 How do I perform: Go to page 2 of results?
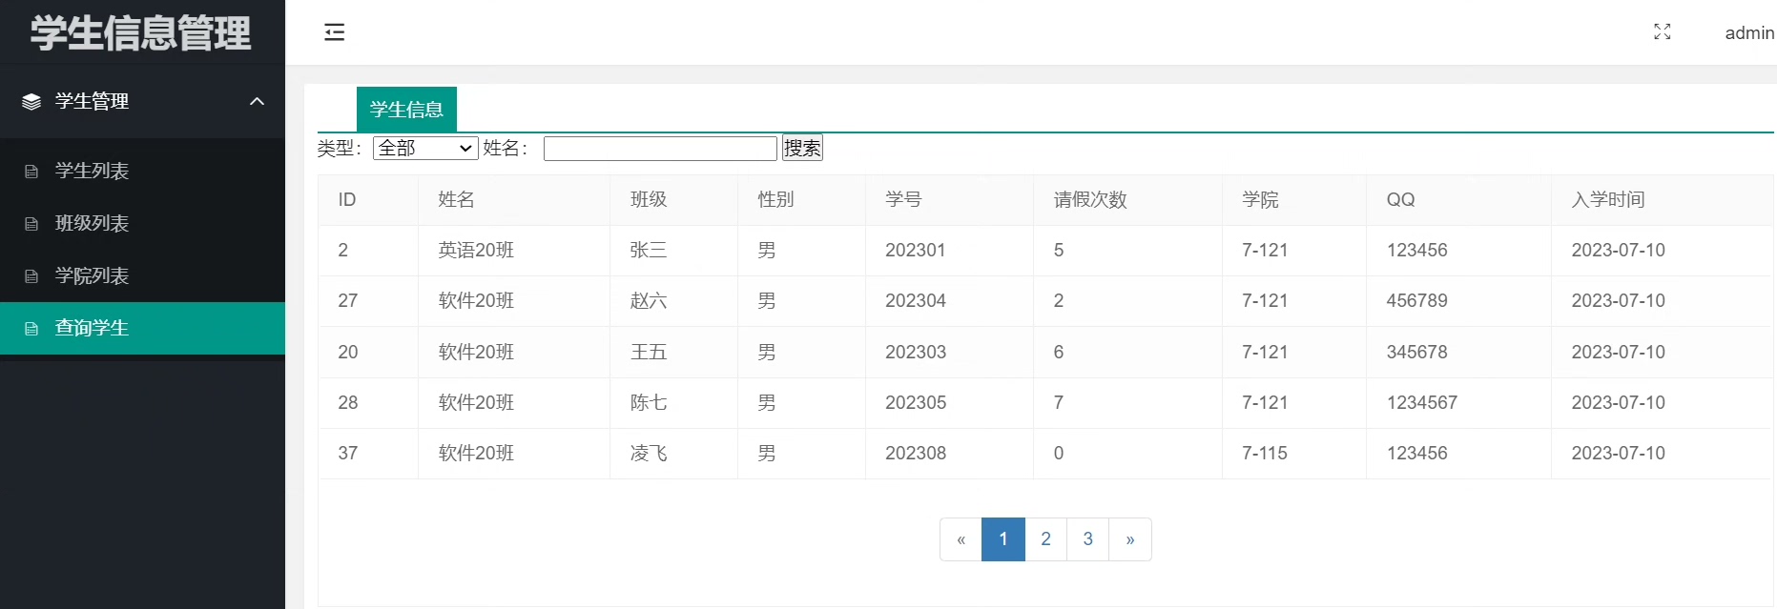coord(1045,539)
